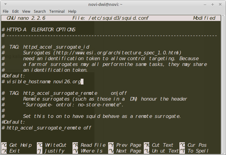The image size is (226, 155).
Task: Minimize the terminal window
Action: click(205, 5)
